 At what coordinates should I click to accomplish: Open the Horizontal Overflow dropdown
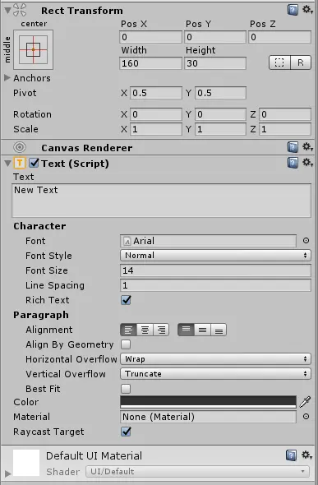(215, 359)
